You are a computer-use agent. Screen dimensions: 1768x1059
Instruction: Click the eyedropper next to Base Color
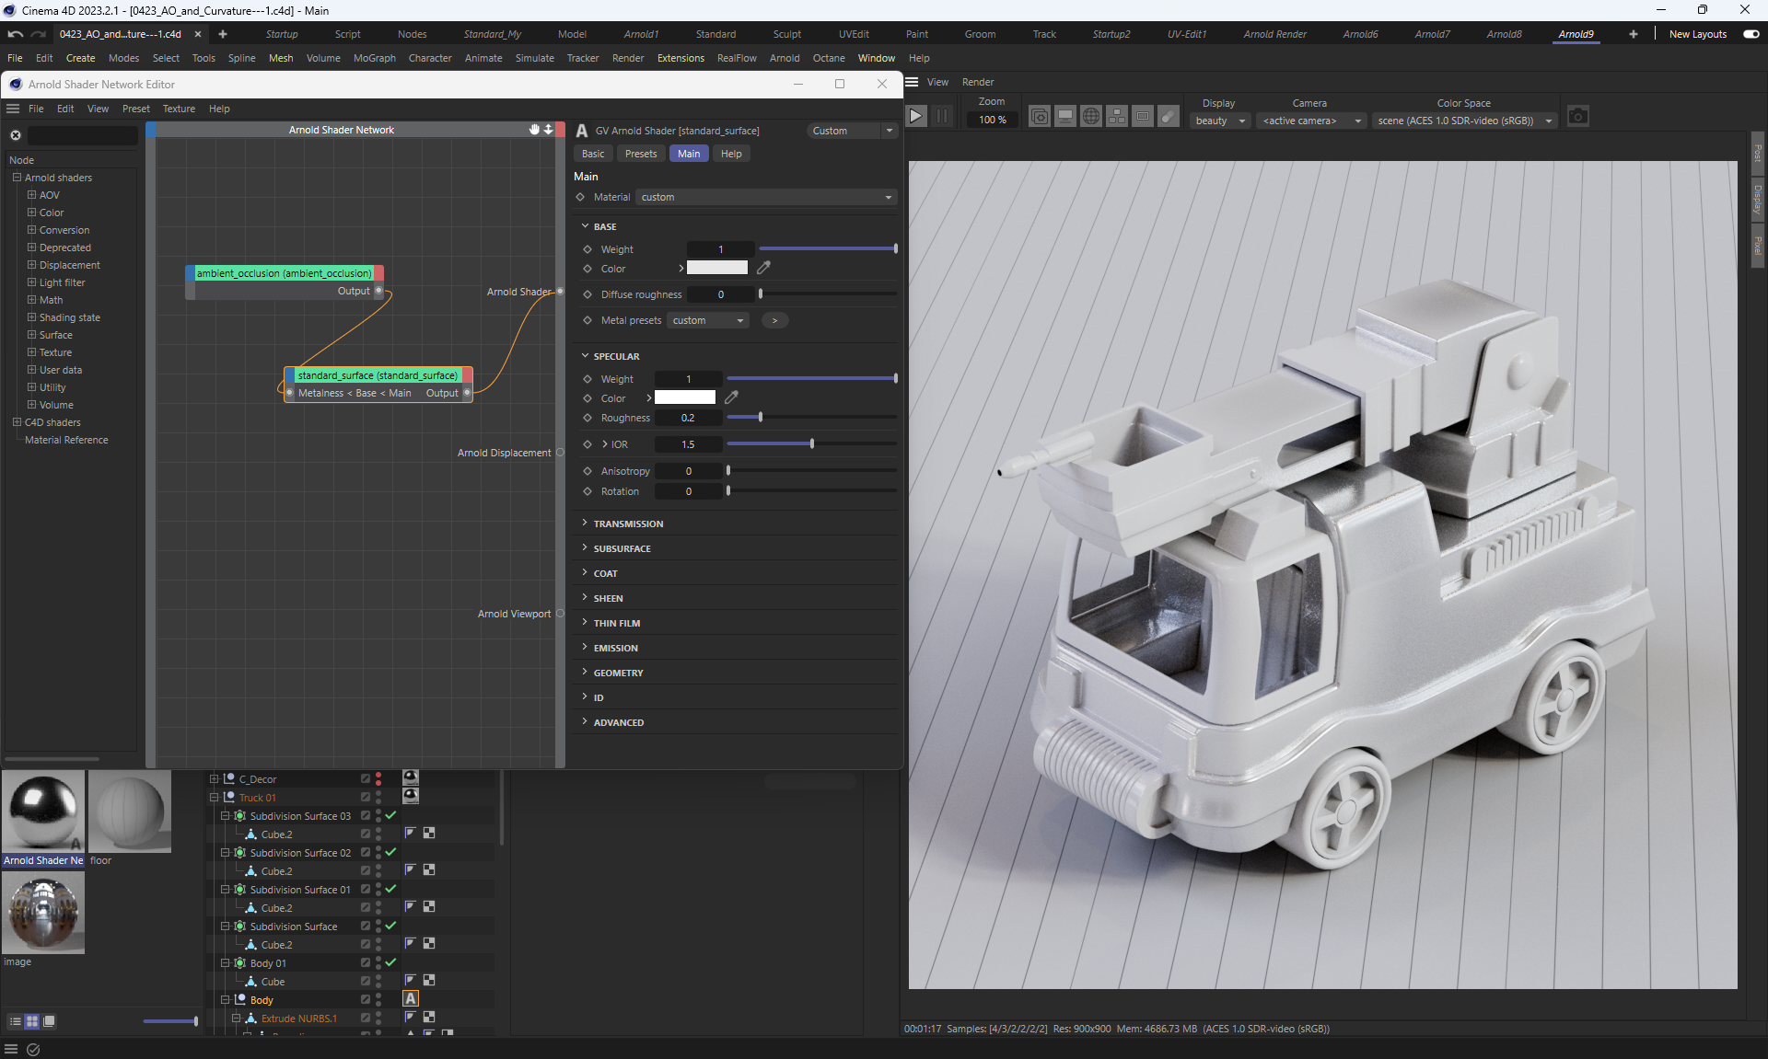[763, 268]
